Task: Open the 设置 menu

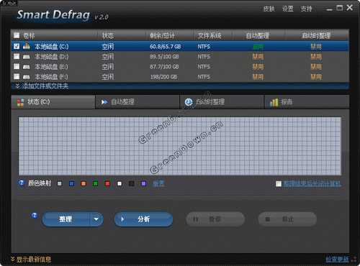Action: [287, 9]
